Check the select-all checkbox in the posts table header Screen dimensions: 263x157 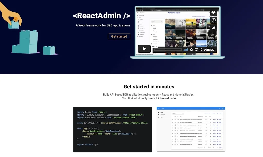[175, 117]
